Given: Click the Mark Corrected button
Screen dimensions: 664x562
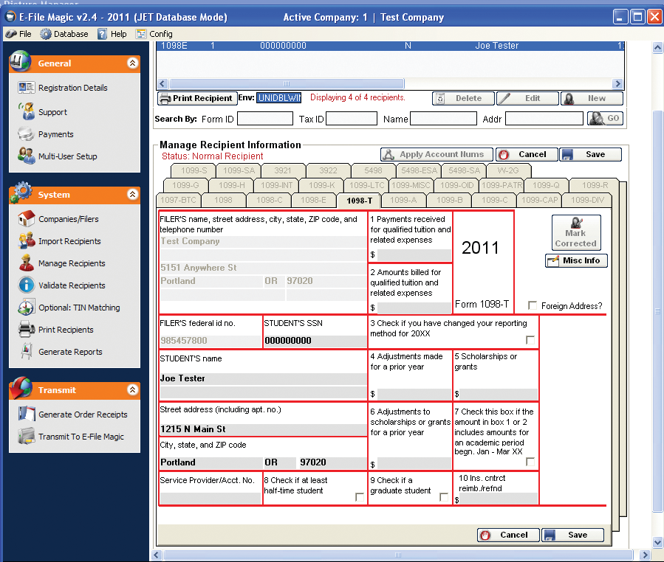Looking at the screenshot, I should 575,233.
